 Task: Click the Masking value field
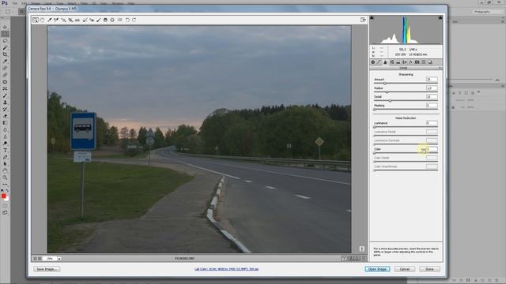pyautogui.click(x=432, y=105)
